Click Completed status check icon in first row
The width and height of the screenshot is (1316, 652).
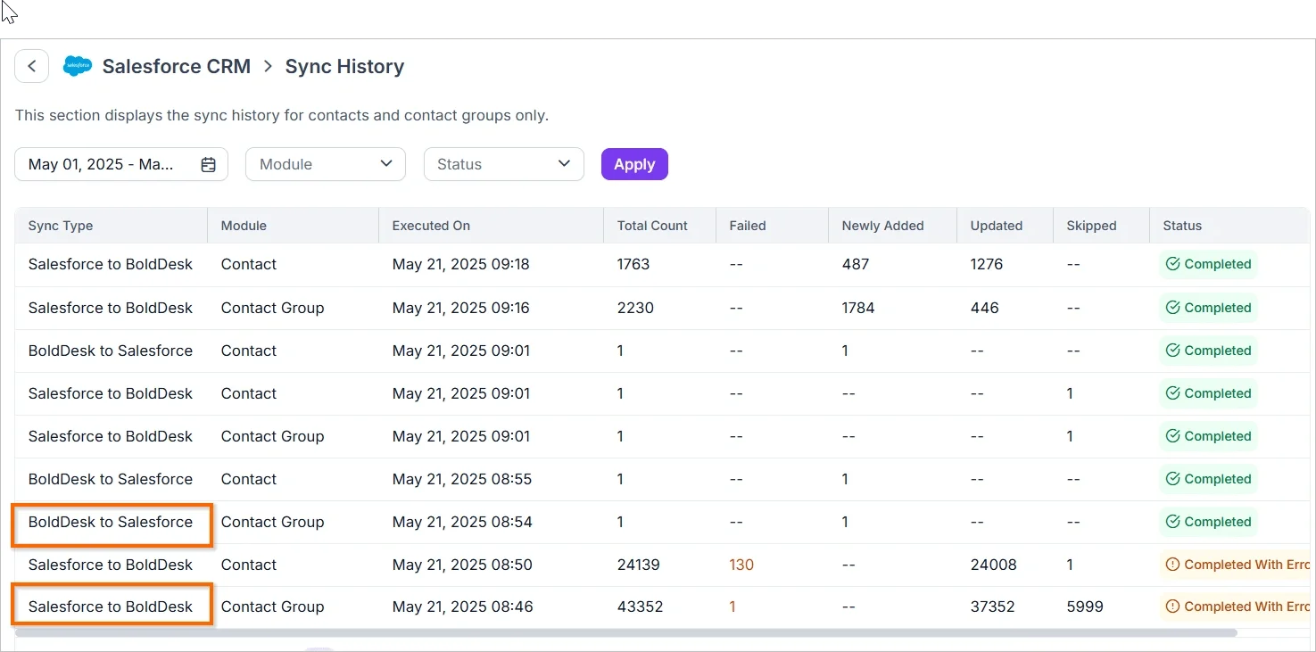[1173, 264]
